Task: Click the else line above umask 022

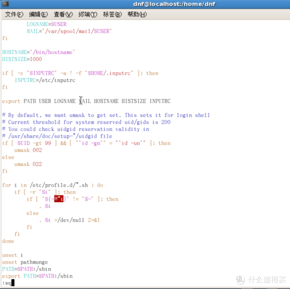Action: (x=8, y=157)
